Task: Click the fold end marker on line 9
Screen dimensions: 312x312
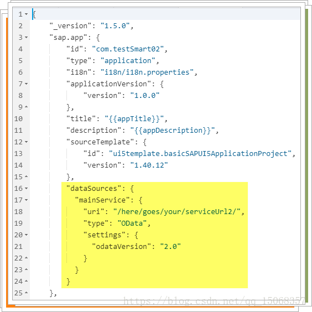Action: pos(26,107)
